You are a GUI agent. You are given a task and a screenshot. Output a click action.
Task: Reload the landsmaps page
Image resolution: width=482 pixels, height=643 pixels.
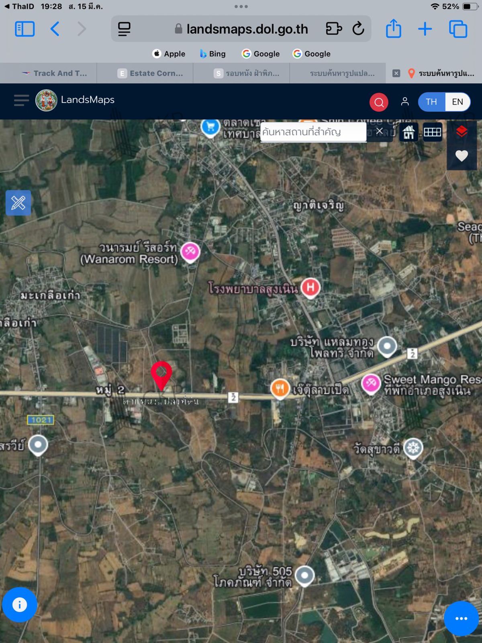[x=358, y=29]
